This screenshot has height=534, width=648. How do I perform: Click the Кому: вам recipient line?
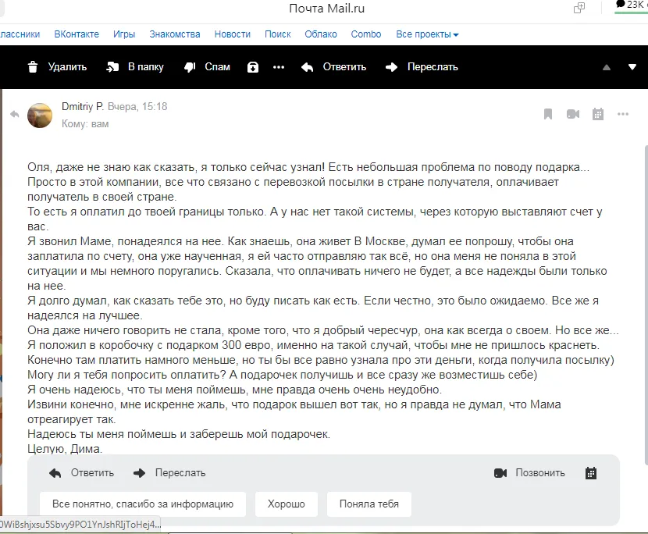85,124
